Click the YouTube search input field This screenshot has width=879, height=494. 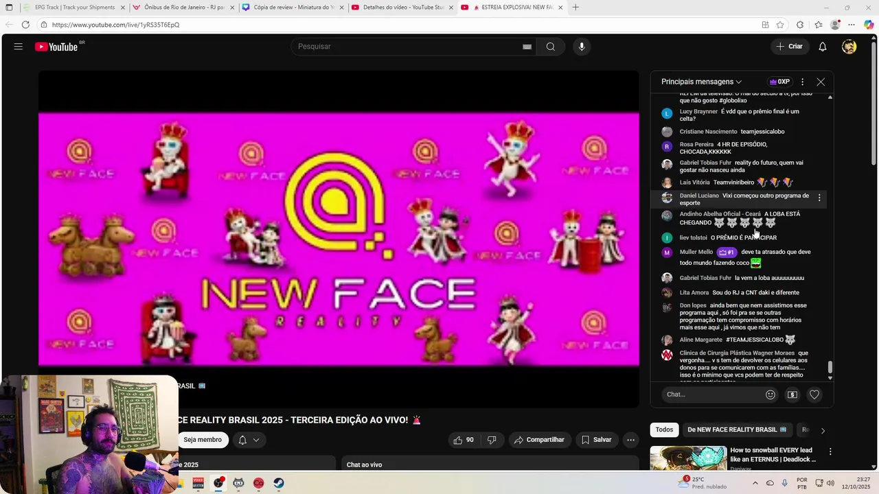pos(409,47)
